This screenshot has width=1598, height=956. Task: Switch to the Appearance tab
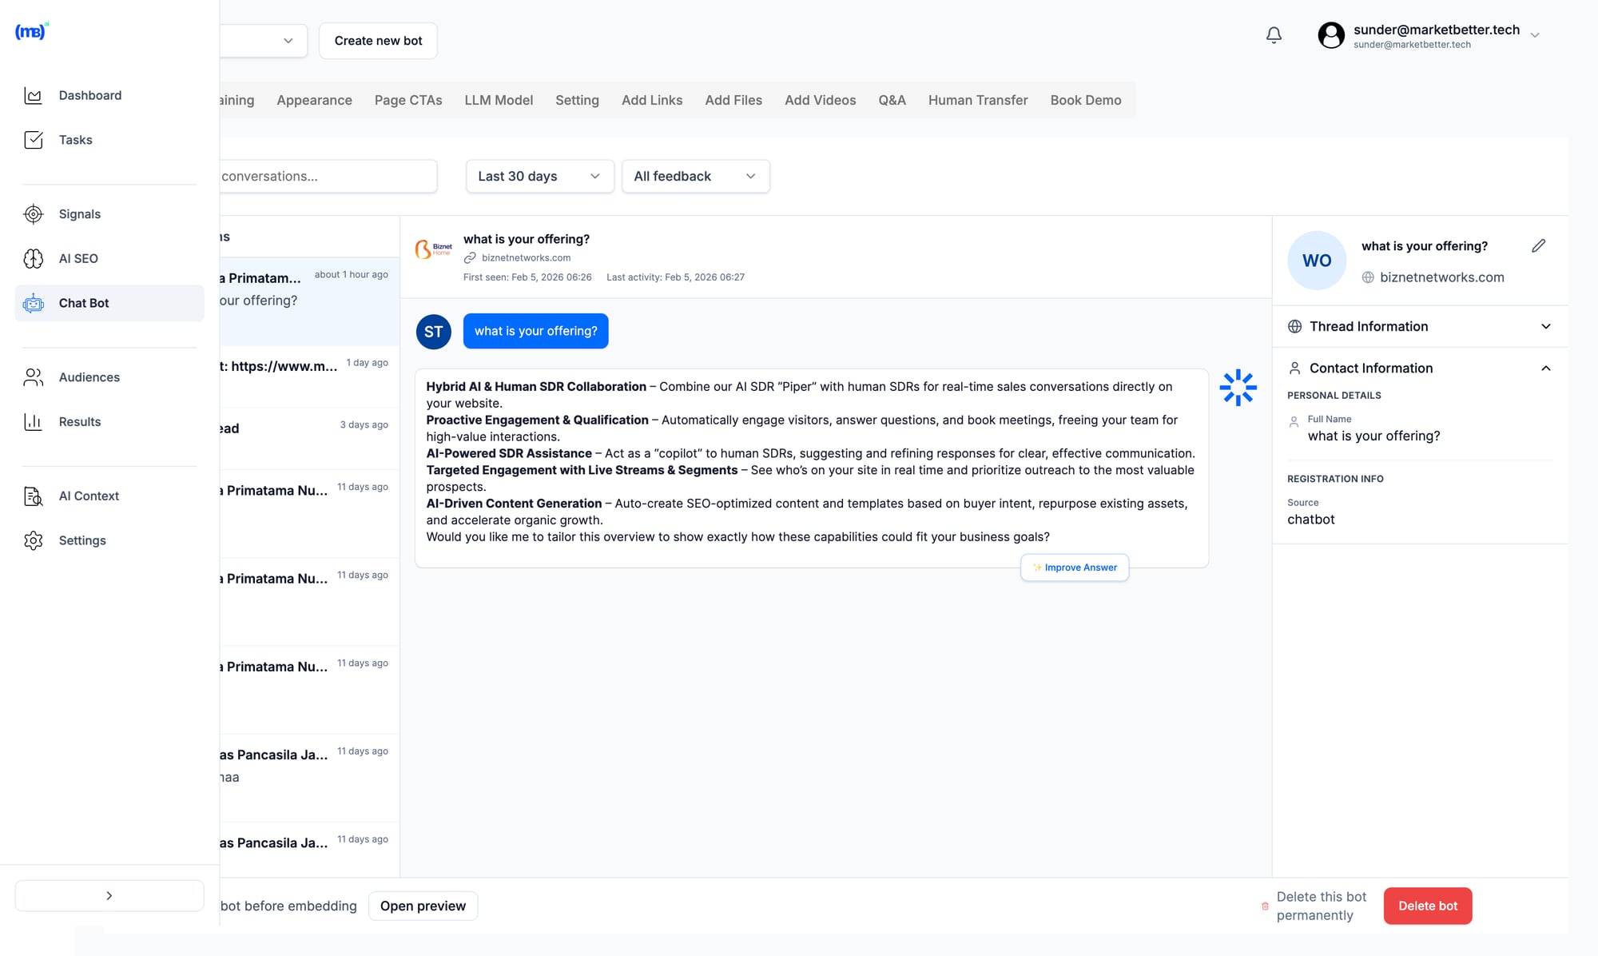[x=314, y=100]
